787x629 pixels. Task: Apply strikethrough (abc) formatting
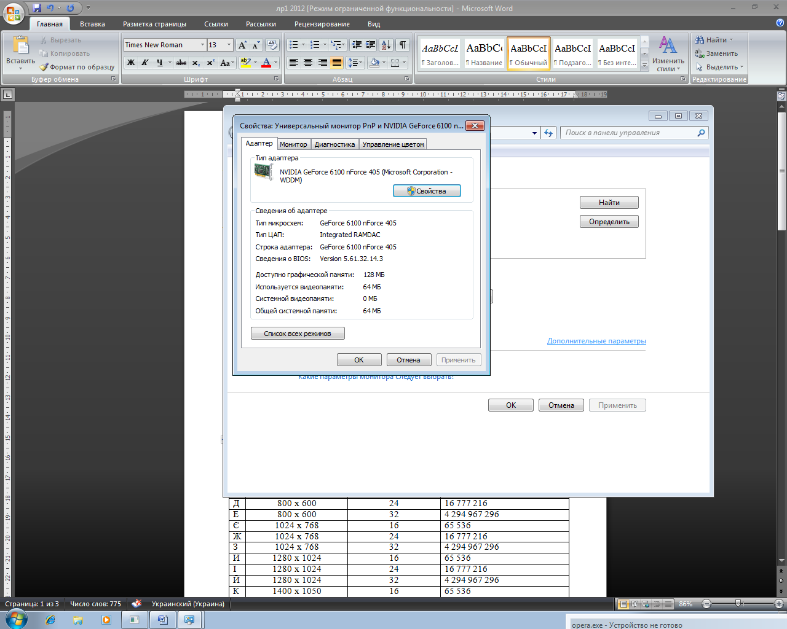coord(181,63)
